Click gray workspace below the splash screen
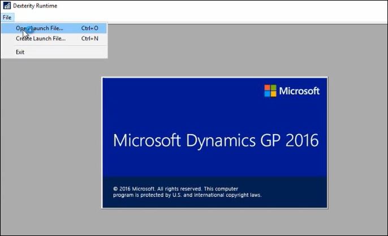The width and height of the screenshot is (388, 236). click(x=215, y=222)
